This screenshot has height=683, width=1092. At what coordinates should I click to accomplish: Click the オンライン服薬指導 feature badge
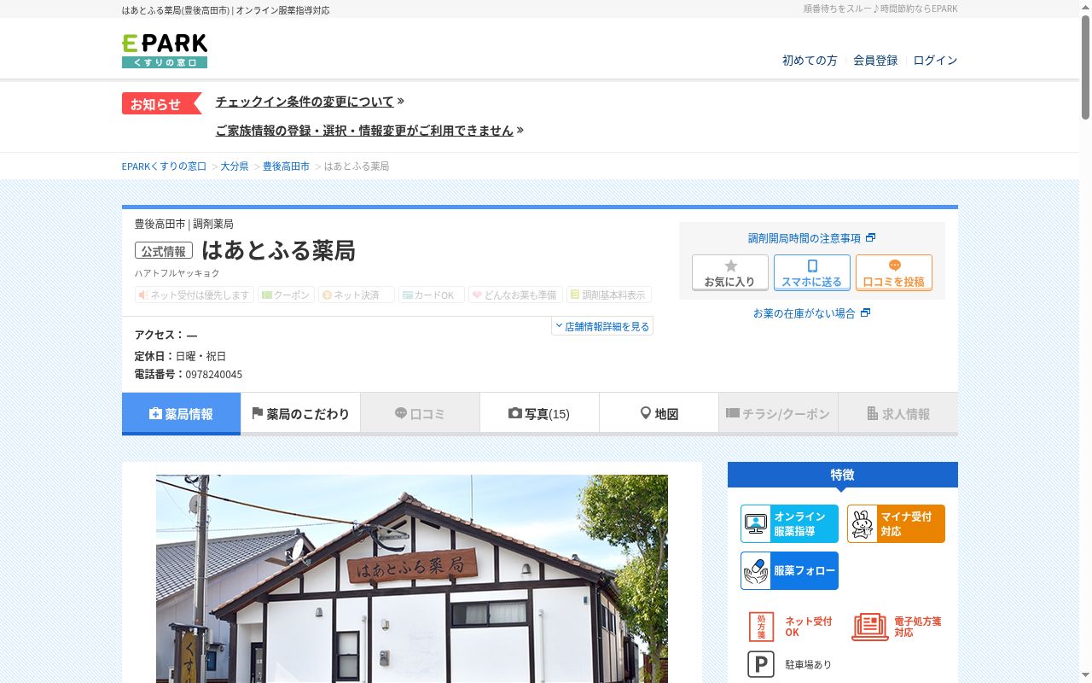coord(789,523)
